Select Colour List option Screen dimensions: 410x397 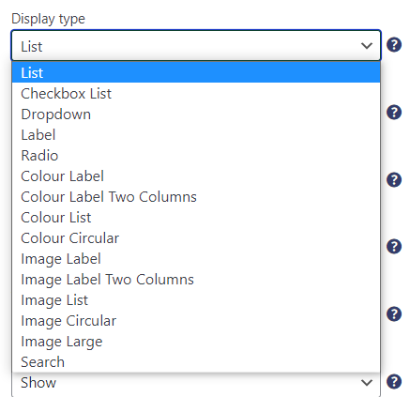click(196, 217)
